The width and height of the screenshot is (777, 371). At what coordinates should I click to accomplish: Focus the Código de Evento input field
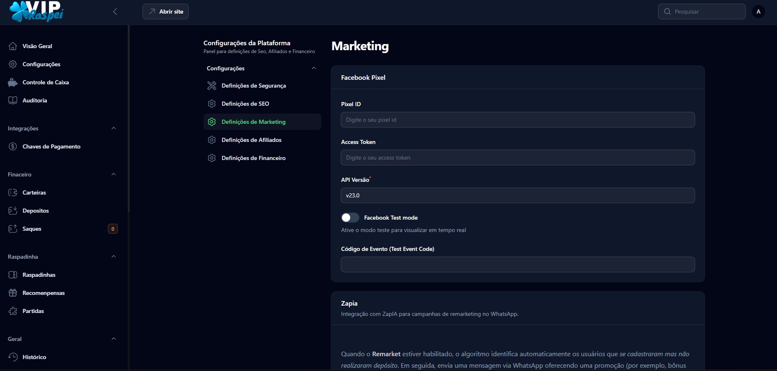click(x=518, y=264)
